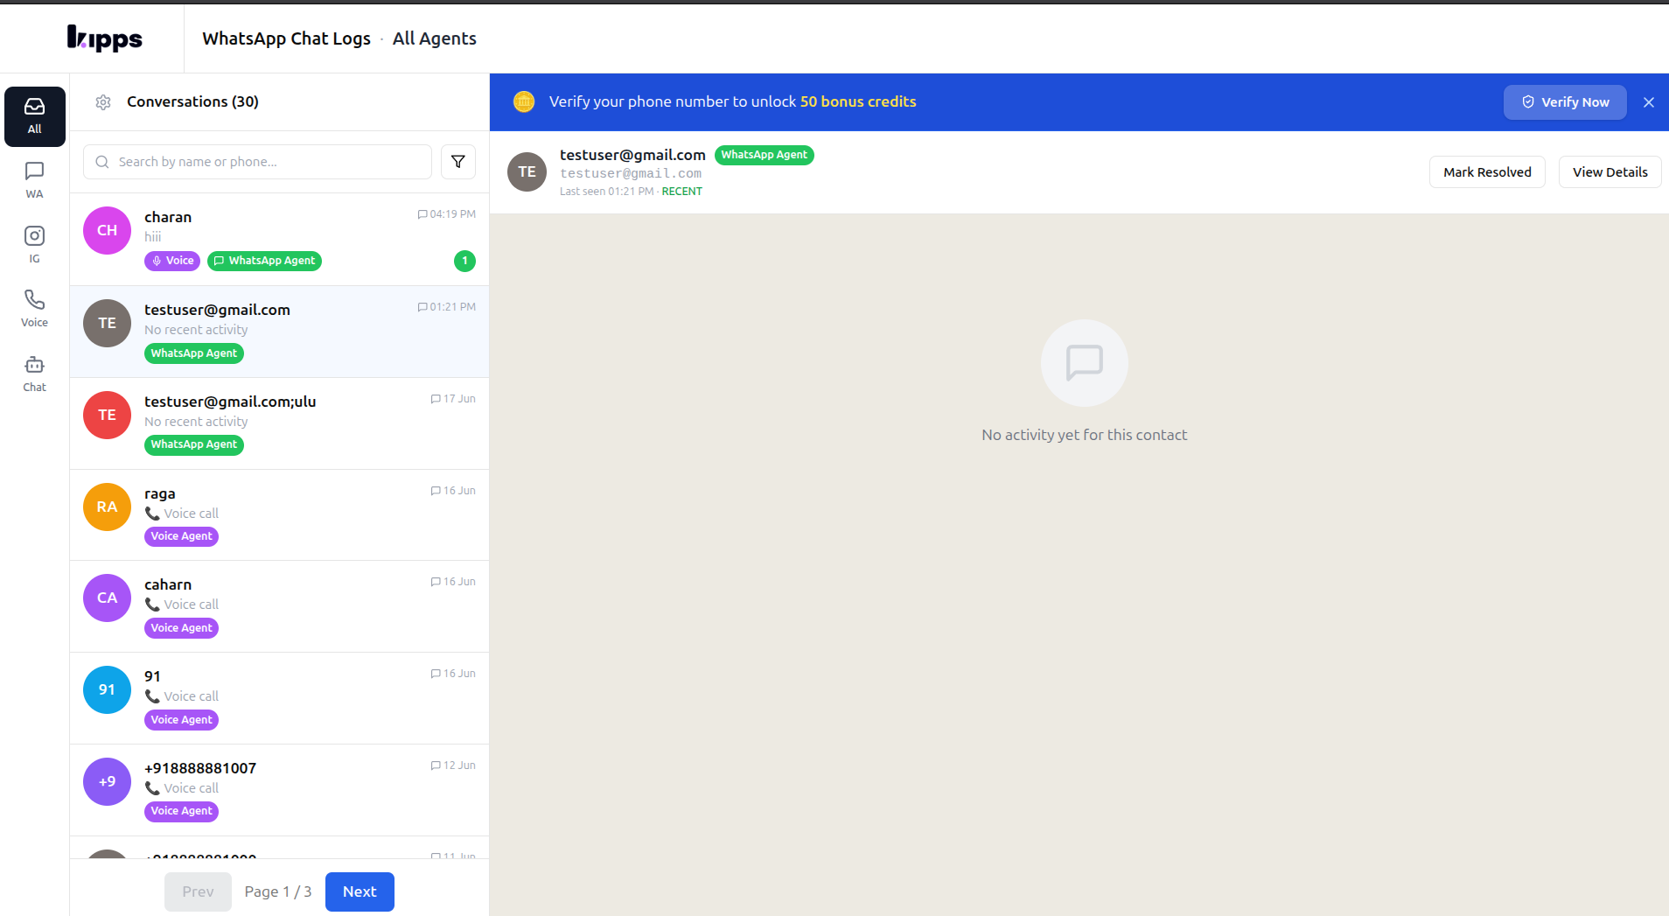Click Voice Agent tag on the 91 row
Viewport: 1669px width, 916px height.
click(181, 720)
